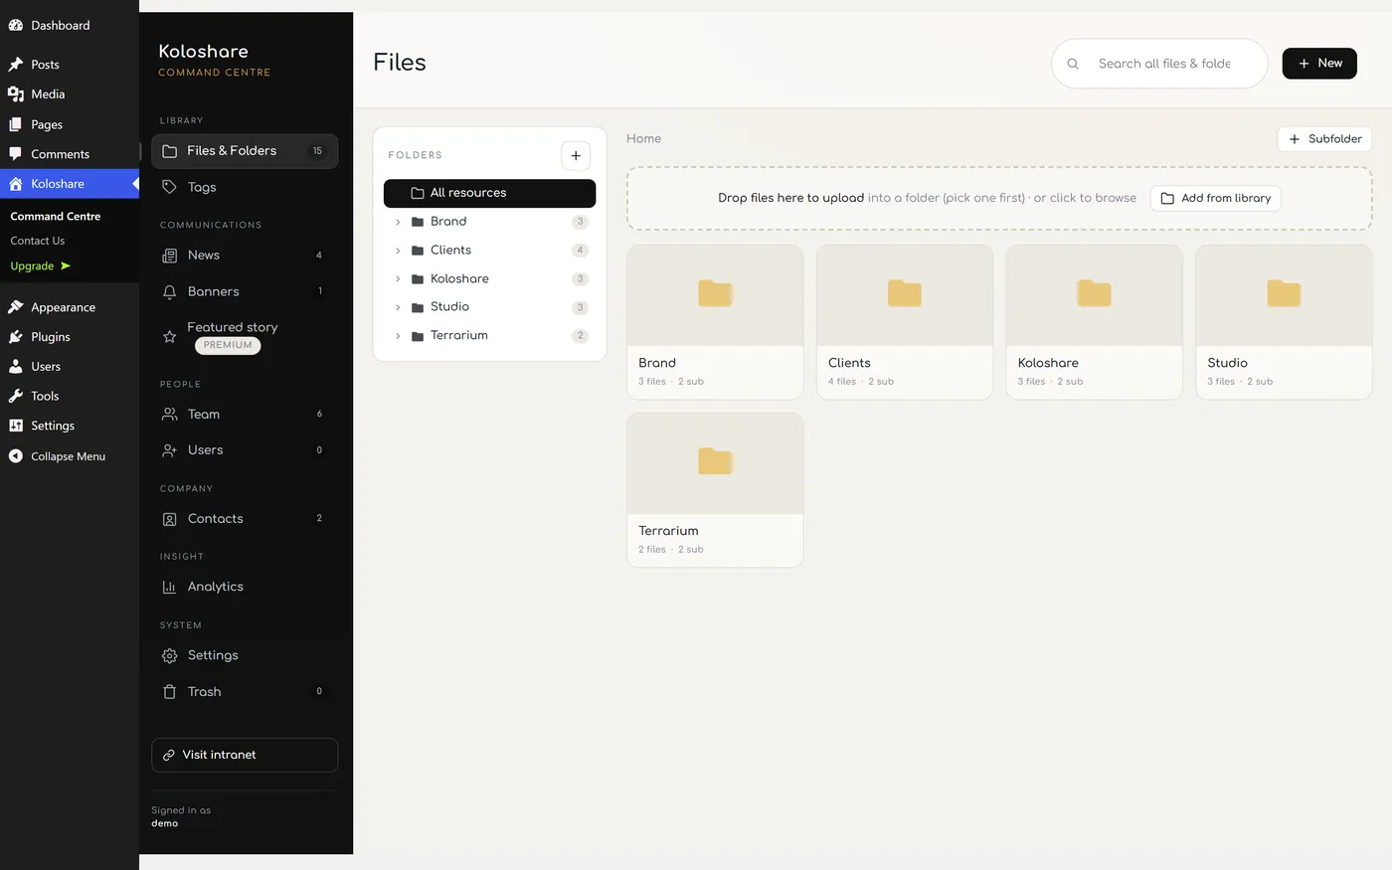Click the Appearance brush icon
1392x870 pixels.
pos(16,307)
